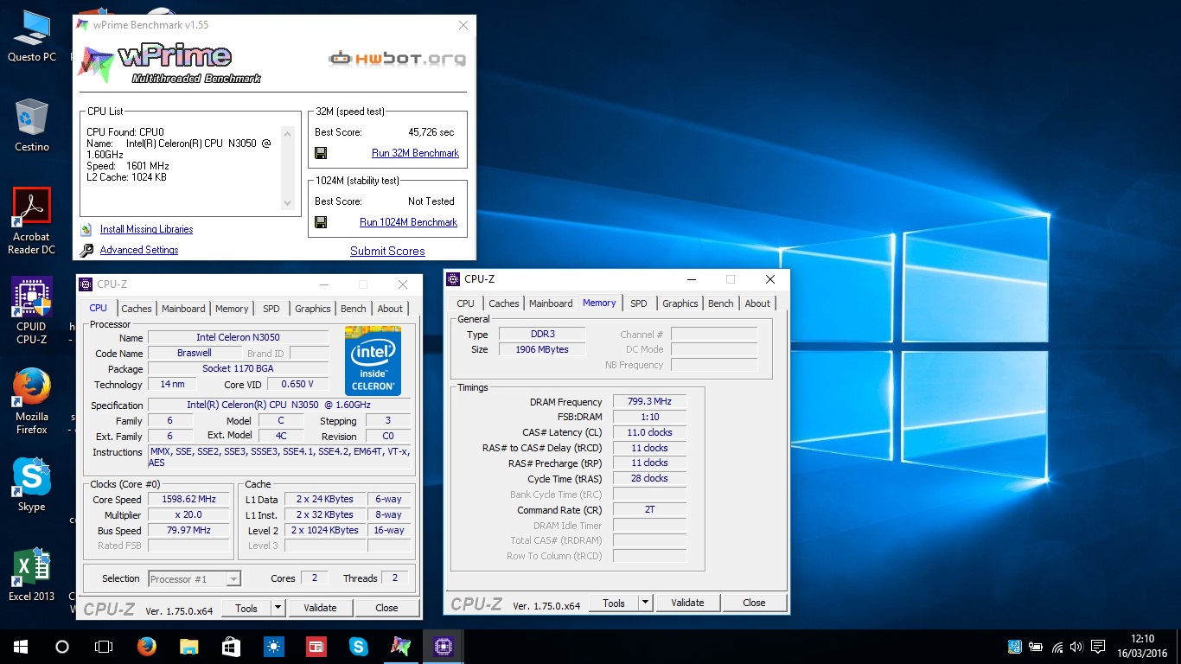Viewport: 1181px width, 664px height.
Task: Click the hwbot.org logo in wPrime
Action: pyautogui.click(x=397, y=59)
